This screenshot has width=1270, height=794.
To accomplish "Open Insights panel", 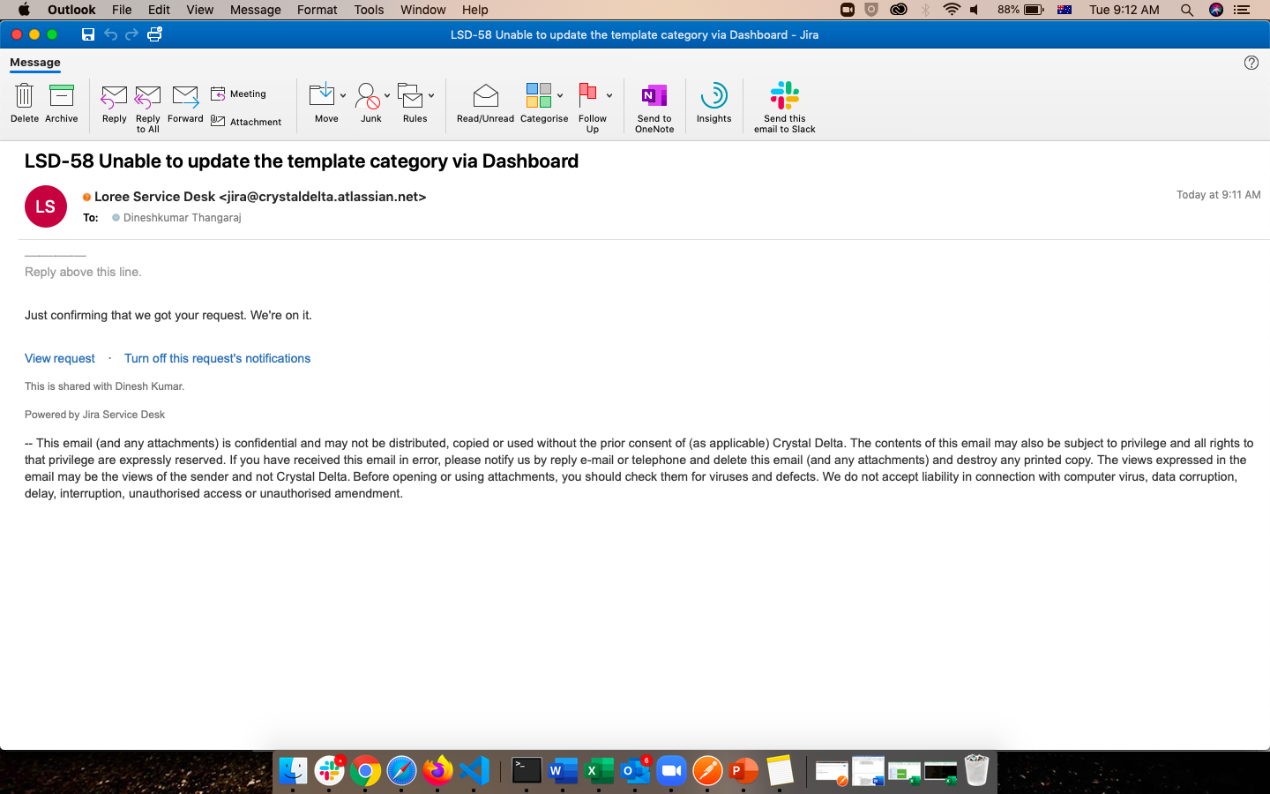I will tap(713, 103).
